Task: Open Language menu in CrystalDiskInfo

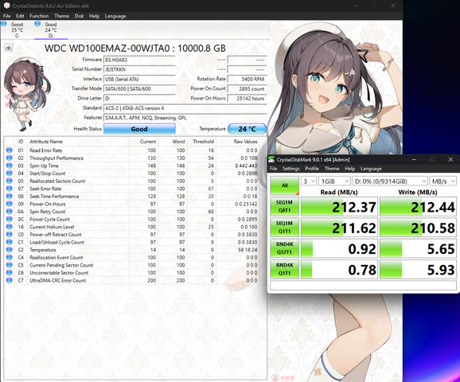Action: pyautogui.click(x=115, y=16)
